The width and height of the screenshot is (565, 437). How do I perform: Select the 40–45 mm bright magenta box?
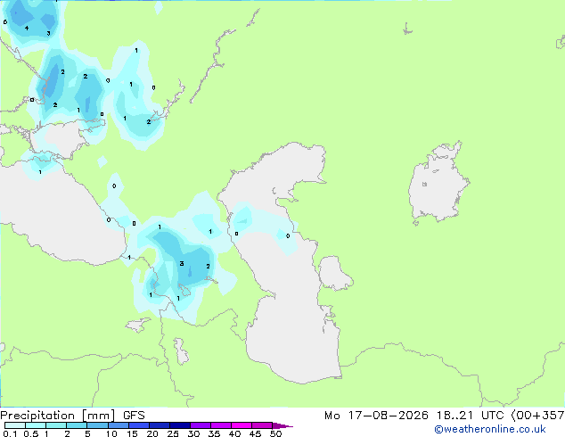coord(242,425)
